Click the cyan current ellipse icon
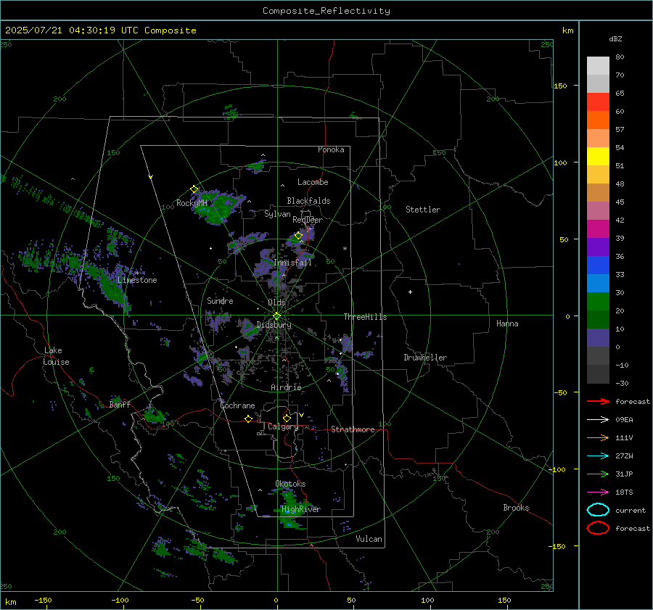653x610 pixels. coord(598,510)
